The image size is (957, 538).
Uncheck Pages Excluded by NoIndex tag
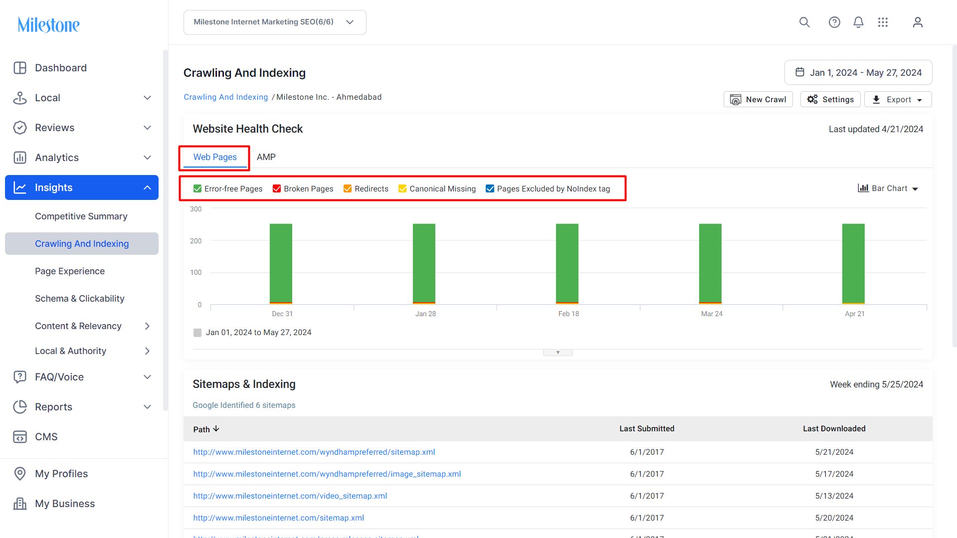pyautogui.click(x=490, y=188)
